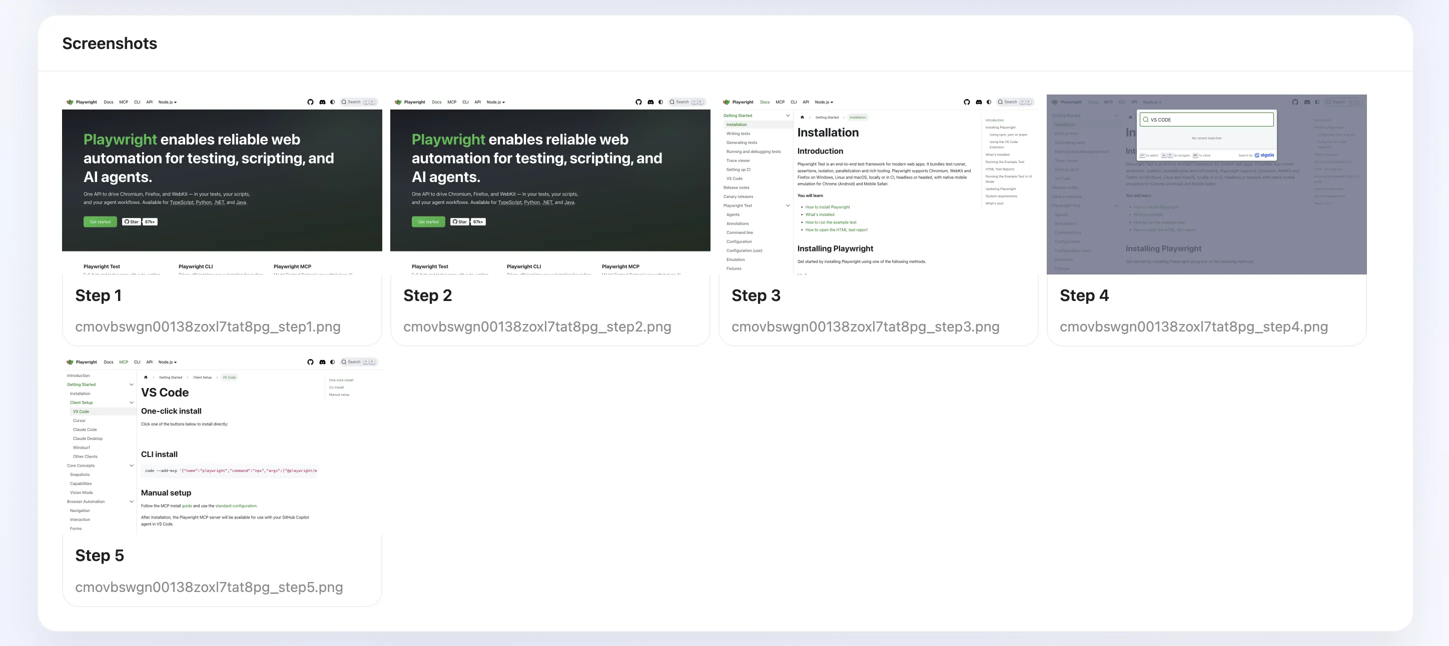Open CLI tab in Step 2 navbar
This screenshot has width=1449, height=646.
pos(466,102)
